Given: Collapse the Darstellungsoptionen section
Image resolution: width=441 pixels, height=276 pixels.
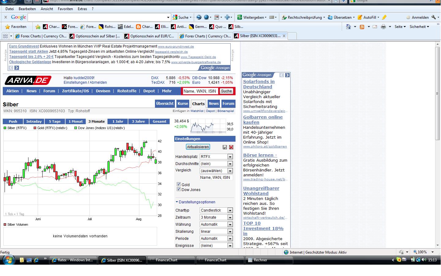Looking at the screenshot, I should click(195, 202).
